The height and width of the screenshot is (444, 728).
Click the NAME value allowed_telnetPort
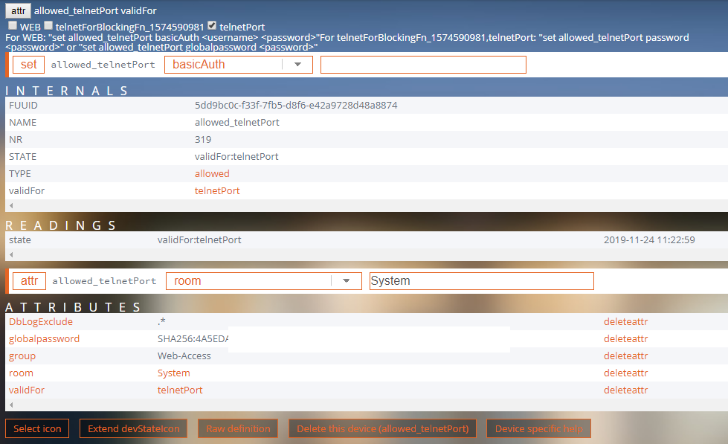click(x=236, y=123)
